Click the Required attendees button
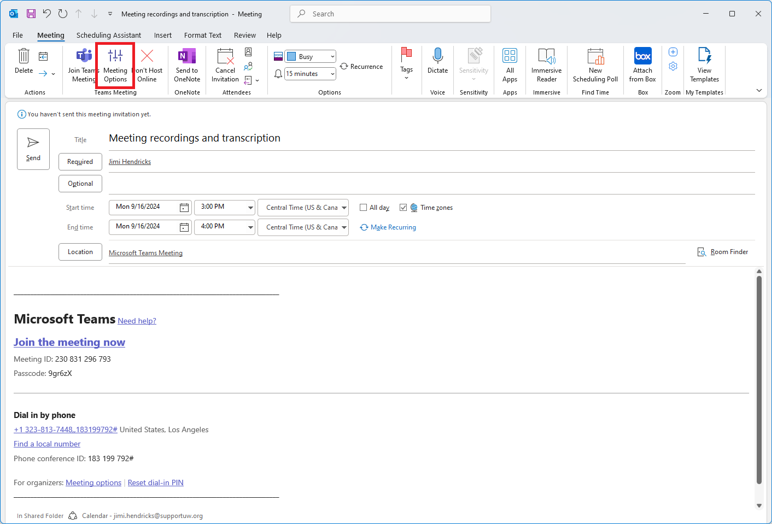772x524 pixels. coord(80,162)
